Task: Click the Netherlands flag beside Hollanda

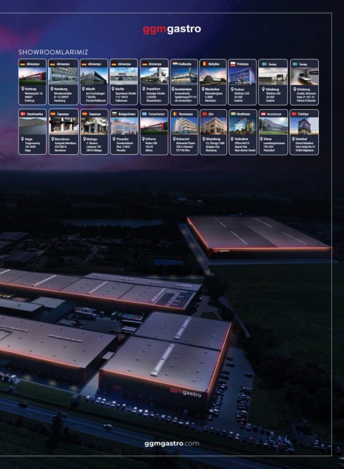Action: coord(175,64)
